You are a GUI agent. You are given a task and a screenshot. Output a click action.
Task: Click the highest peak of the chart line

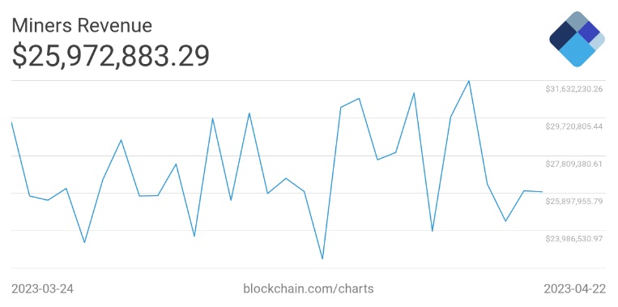click(469, 81)
